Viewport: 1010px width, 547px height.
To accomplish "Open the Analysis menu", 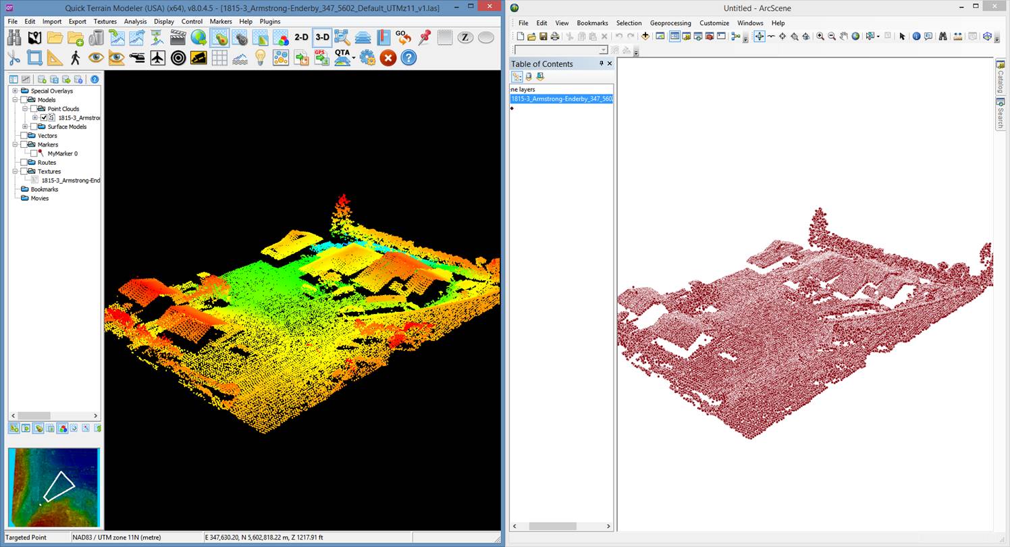I will tap(135, 22).
